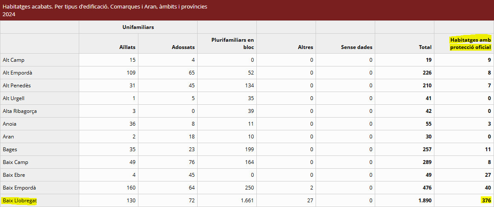The width and height of the screenshot is (494, 207).
Task: Click the Sense dades column header
Action: [x=356, y=47]
